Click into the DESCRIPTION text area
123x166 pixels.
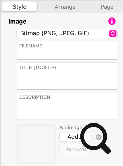click(67, 106)
